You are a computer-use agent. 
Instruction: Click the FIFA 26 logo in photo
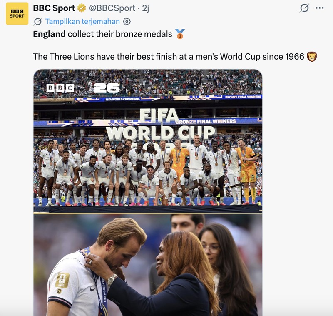[104, 88]
